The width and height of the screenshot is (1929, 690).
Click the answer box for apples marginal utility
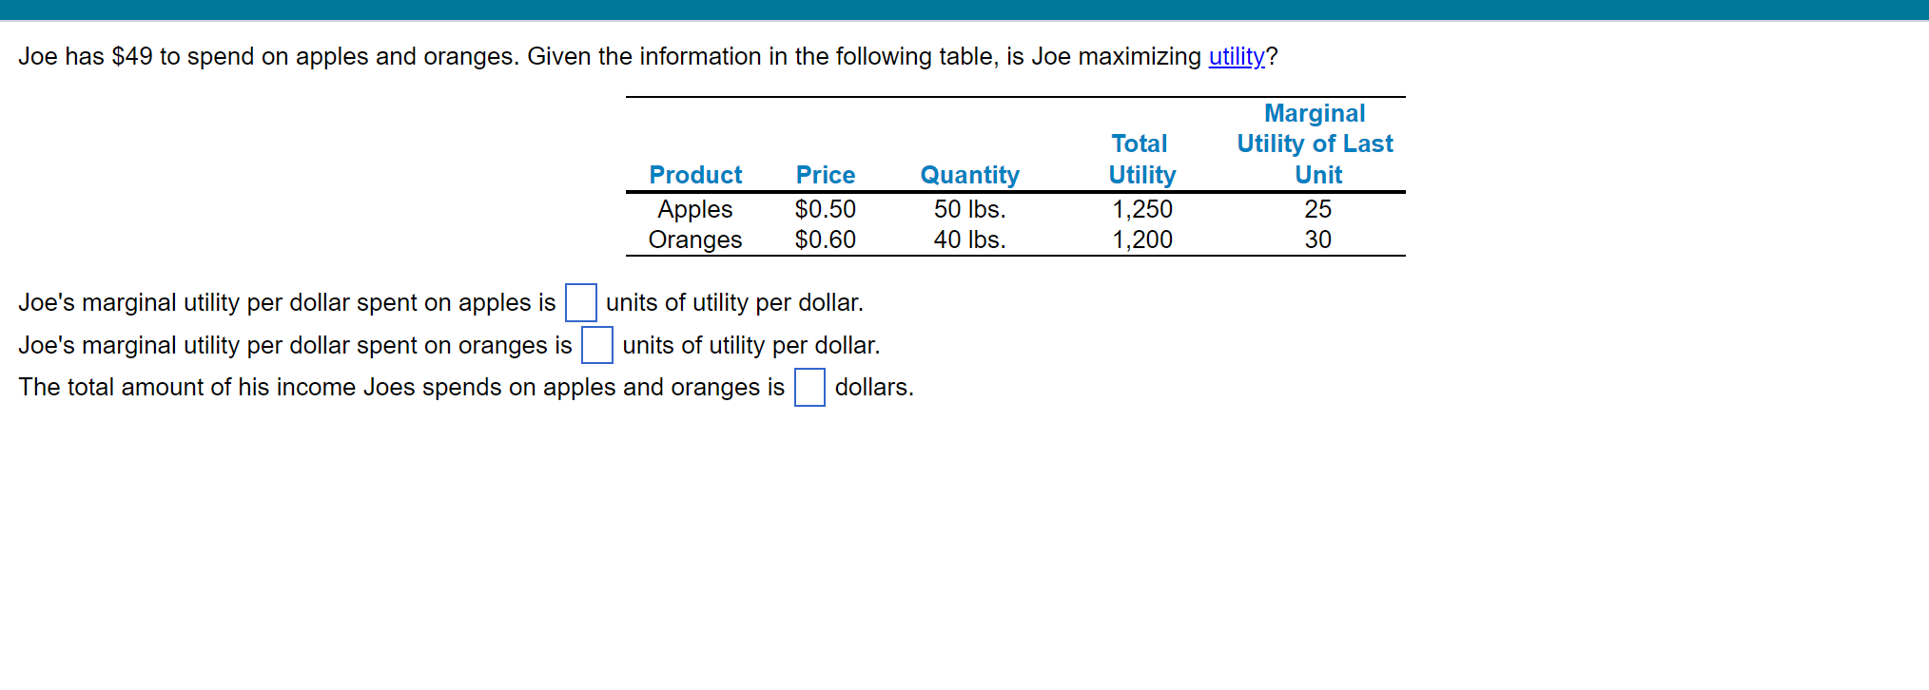pos(580,302)
